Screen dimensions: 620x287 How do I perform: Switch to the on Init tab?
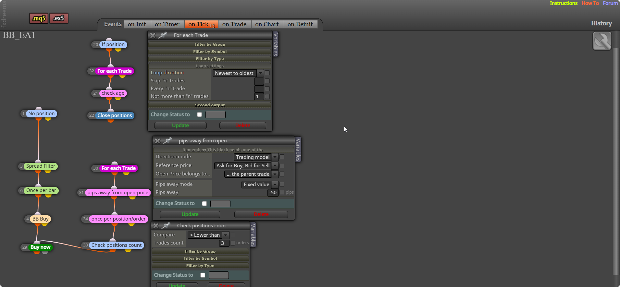(x=137, y=24)
